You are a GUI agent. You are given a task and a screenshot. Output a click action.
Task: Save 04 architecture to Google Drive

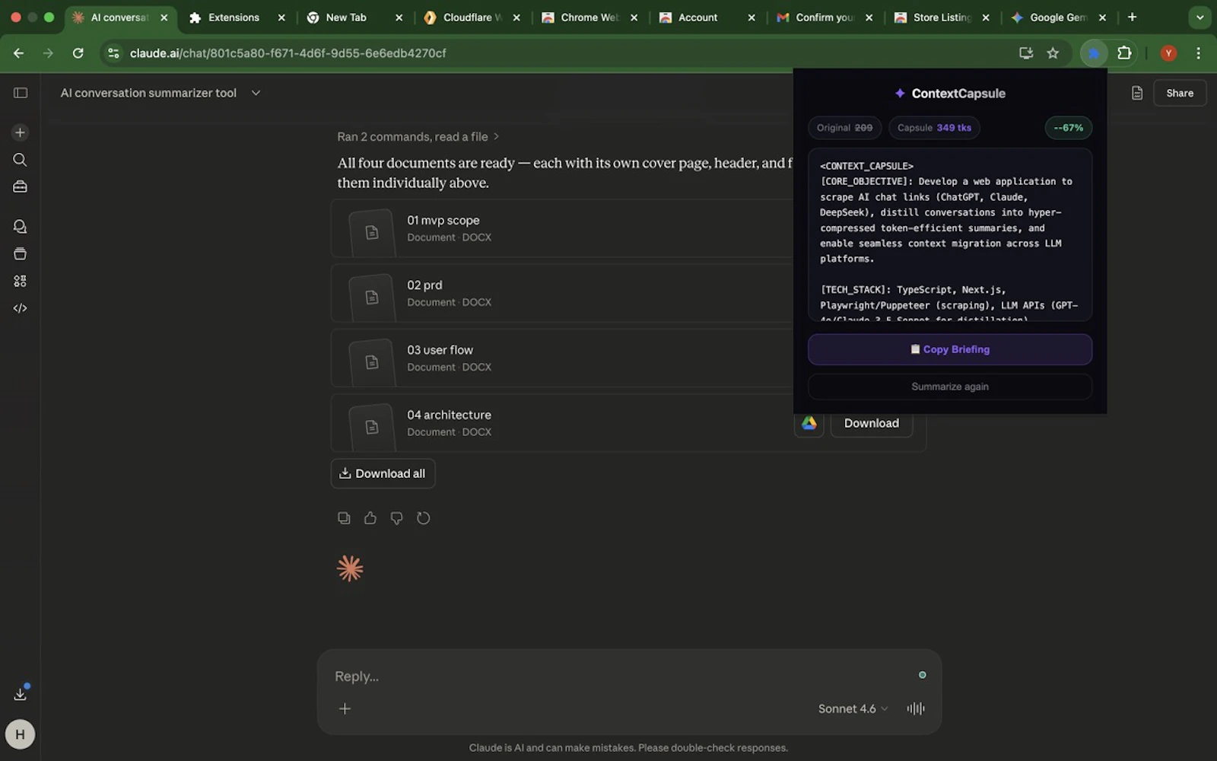click(809, 423)
